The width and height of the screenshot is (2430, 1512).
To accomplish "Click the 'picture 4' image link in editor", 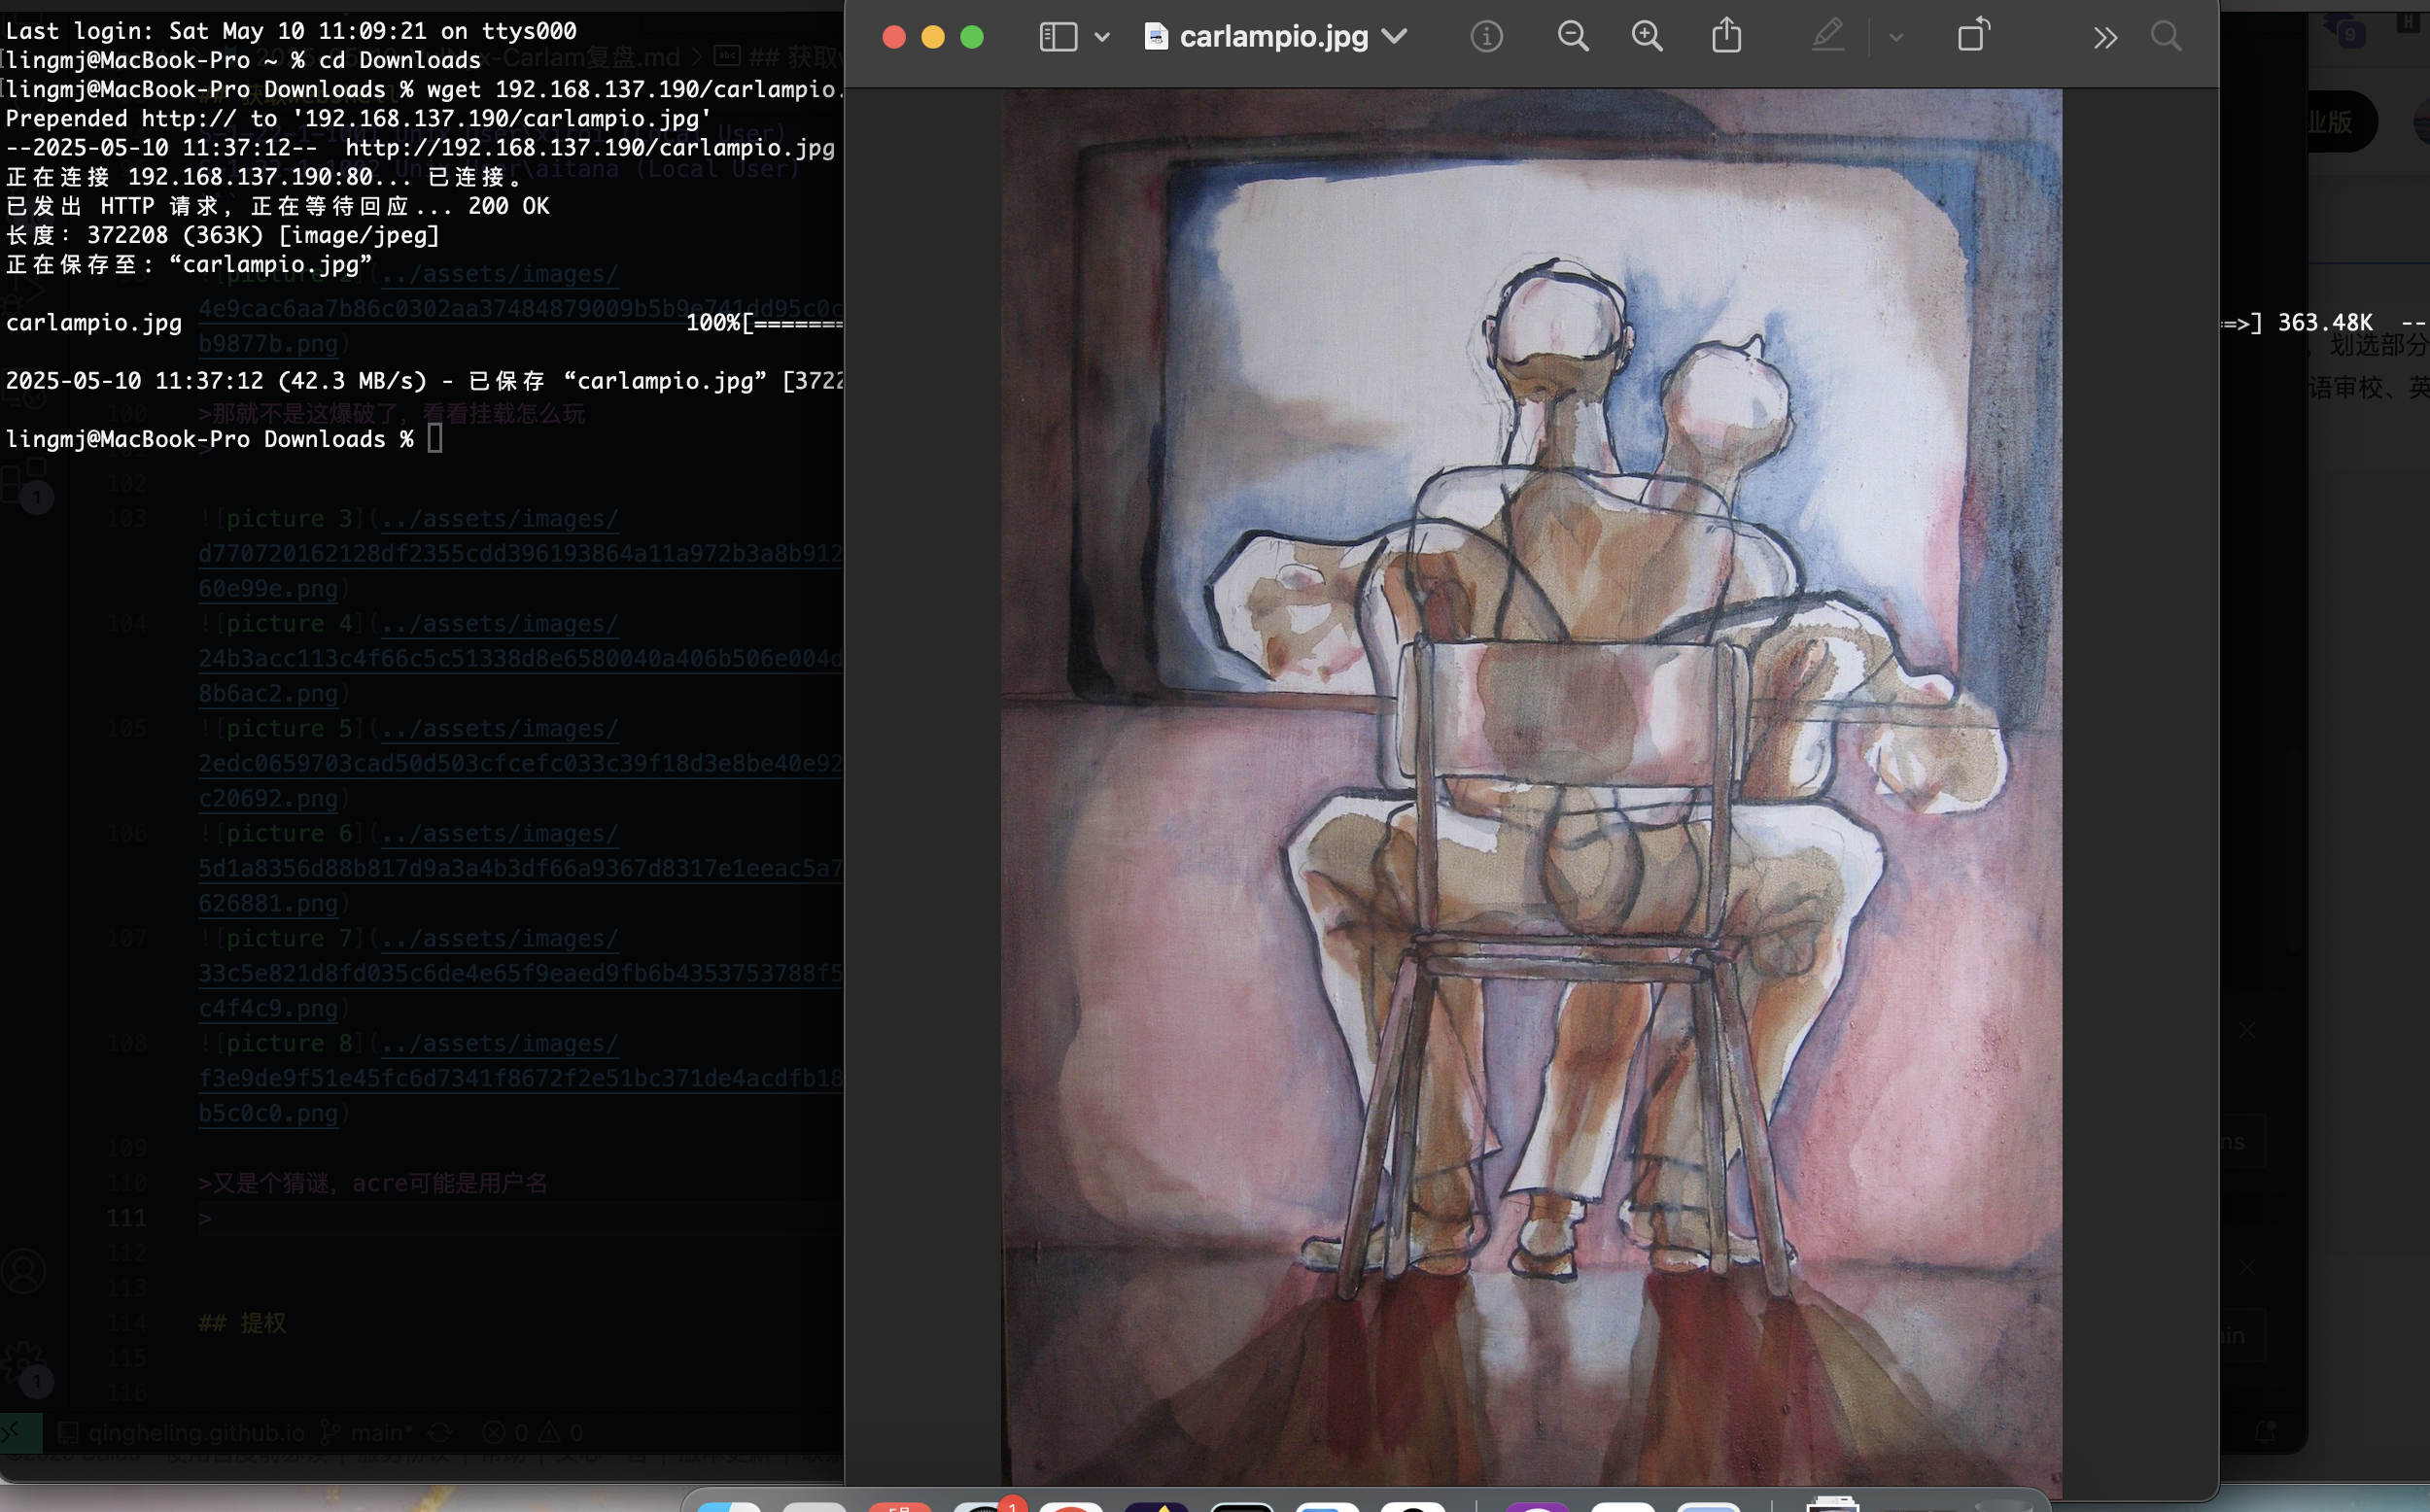I will click(x=290, y=623).
